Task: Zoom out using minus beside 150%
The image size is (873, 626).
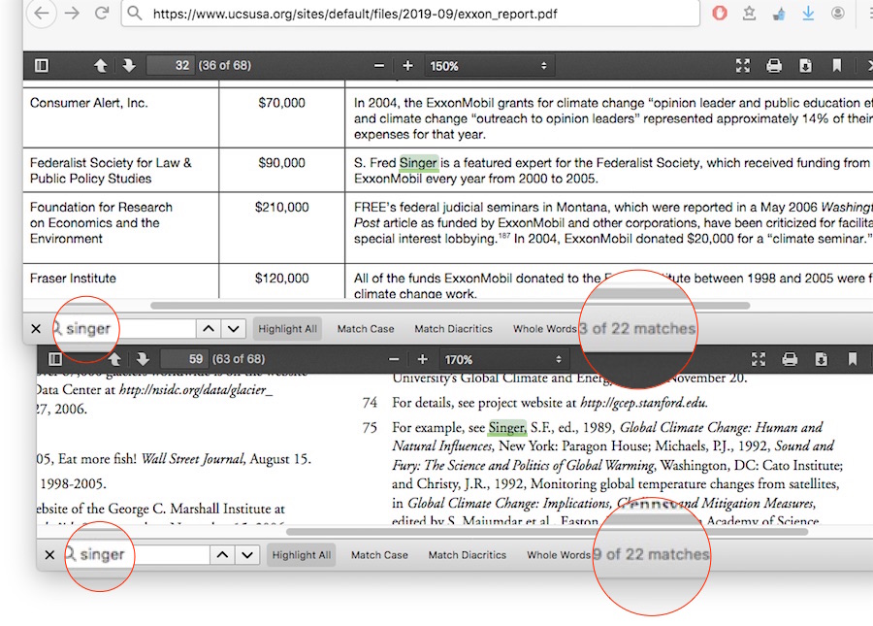Action: click(x=379, y=66)
